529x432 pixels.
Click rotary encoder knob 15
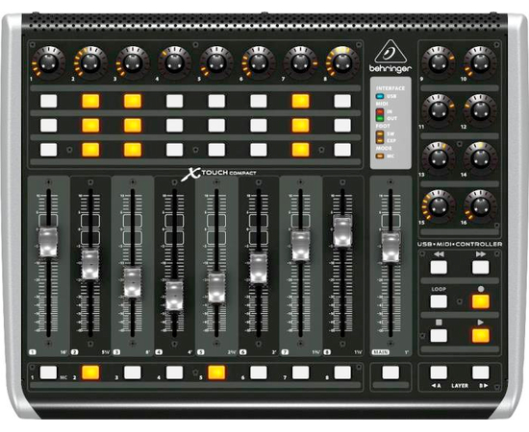click(x=439, y=206)
